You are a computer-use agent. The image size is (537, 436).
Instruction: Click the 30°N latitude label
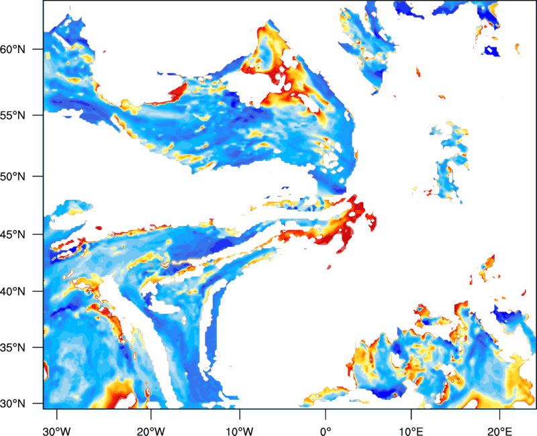[13, 404]
